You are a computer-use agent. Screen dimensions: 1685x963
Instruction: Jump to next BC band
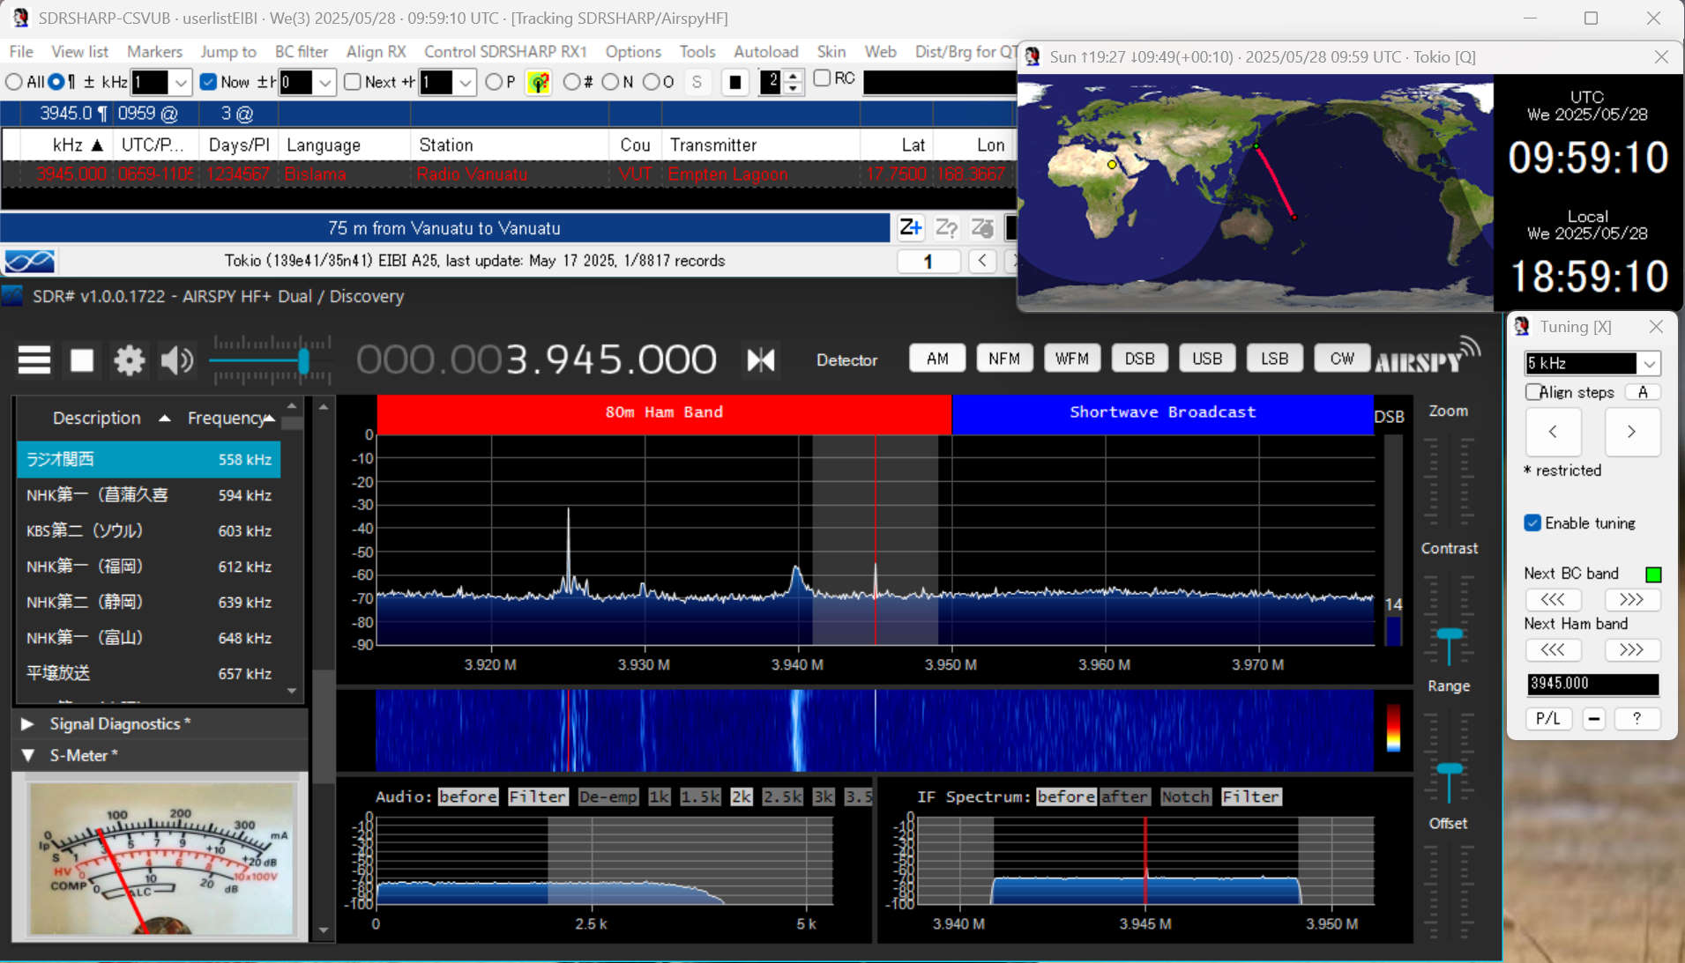point(1631,599)
